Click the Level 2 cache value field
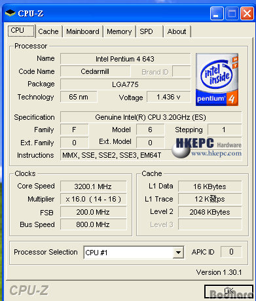The image size is (256, 301). (210, 212)
